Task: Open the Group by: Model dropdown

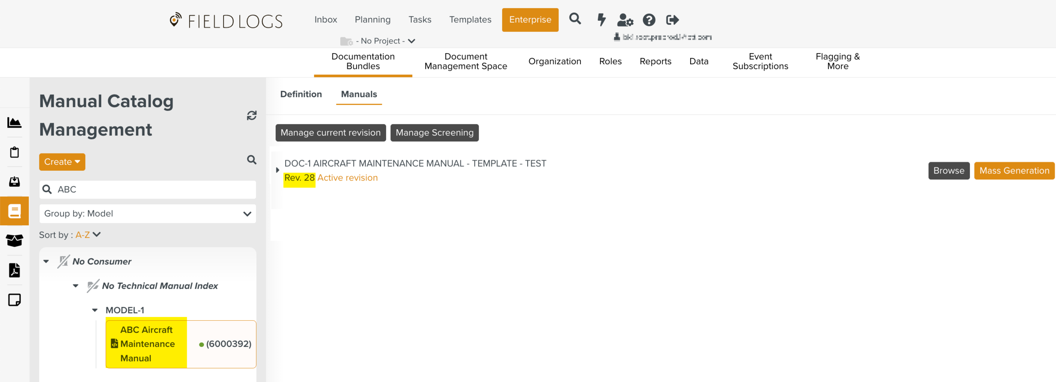Action: point(147,214)
